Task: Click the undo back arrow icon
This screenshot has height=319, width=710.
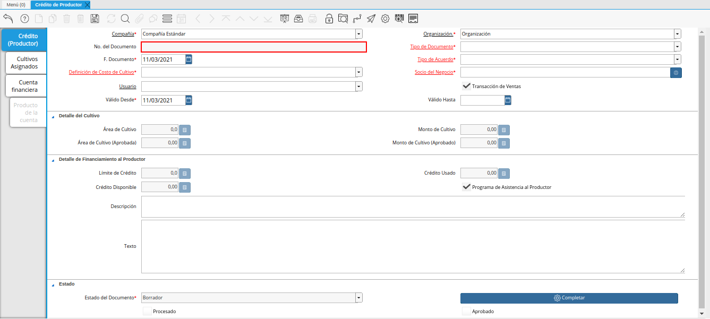Action: [8, 19]
